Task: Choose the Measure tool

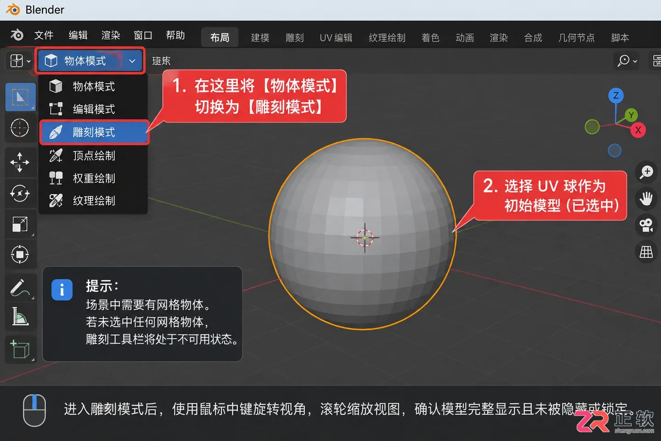Action: click(20, 317)
